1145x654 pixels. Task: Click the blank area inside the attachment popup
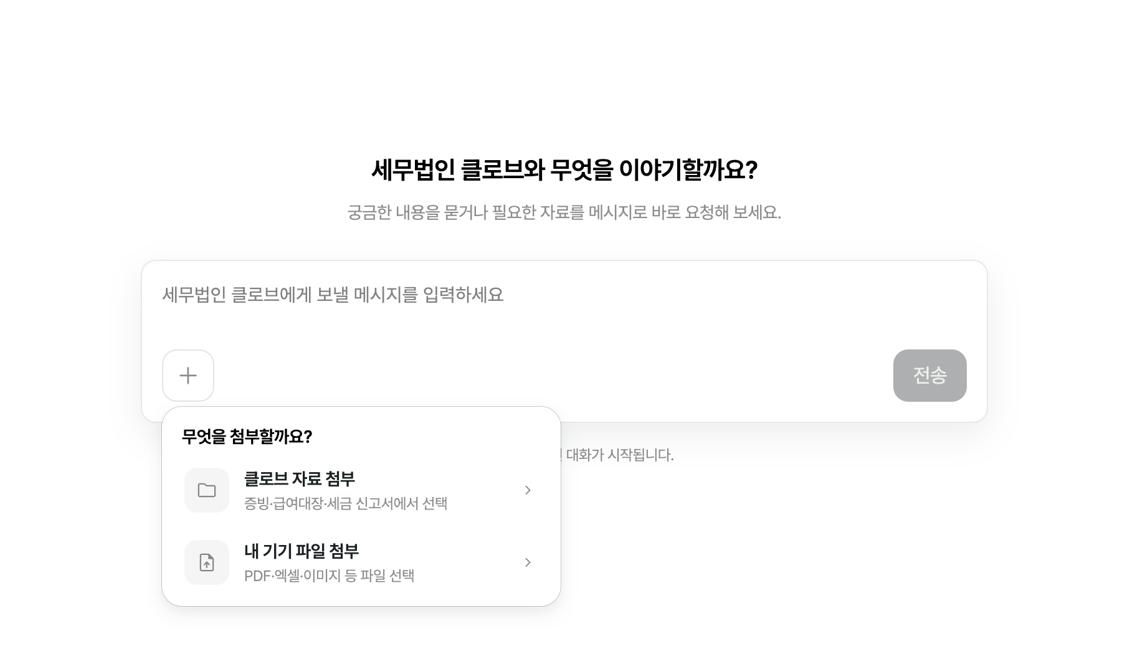[x=436, y=436]
